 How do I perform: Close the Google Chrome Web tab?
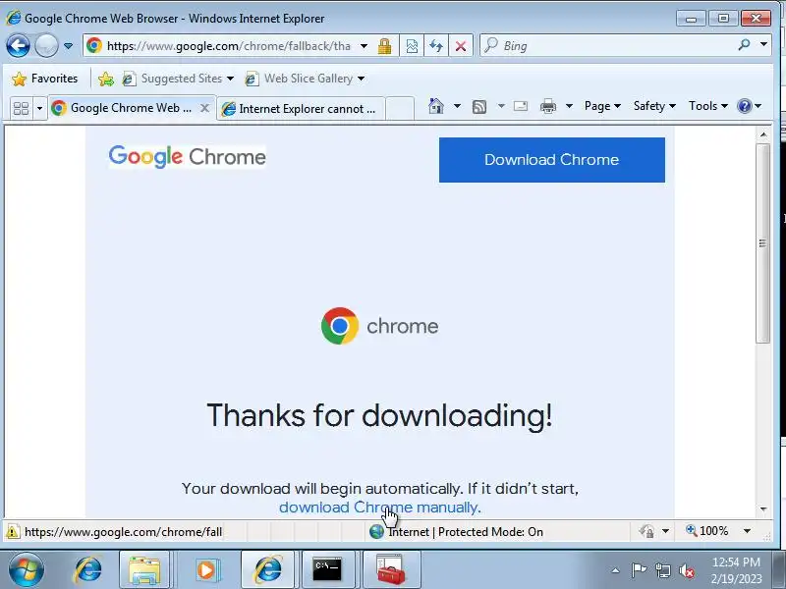[204, 108]
